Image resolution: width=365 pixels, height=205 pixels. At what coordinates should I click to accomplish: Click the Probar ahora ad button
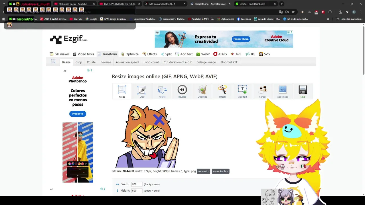pos(241,39)
